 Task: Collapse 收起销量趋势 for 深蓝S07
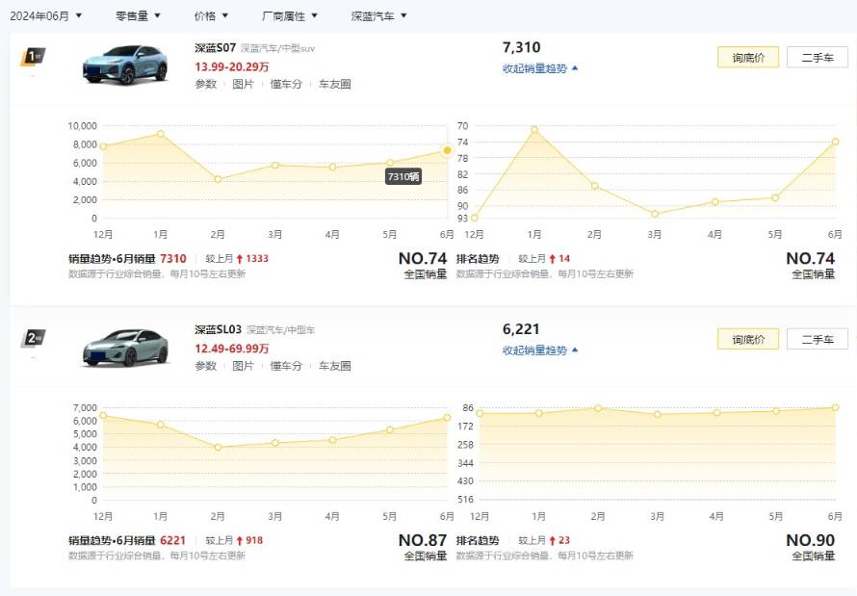[x=540, y=68]
